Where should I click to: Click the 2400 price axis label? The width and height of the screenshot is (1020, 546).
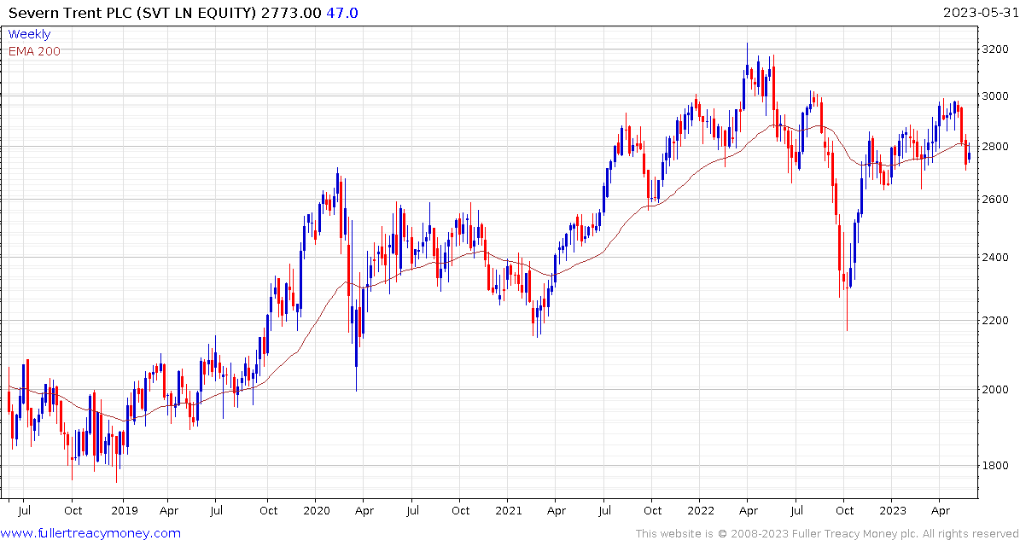pos(994,258)
